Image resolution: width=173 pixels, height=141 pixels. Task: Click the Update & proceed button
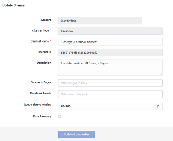[x=76, y=134]
